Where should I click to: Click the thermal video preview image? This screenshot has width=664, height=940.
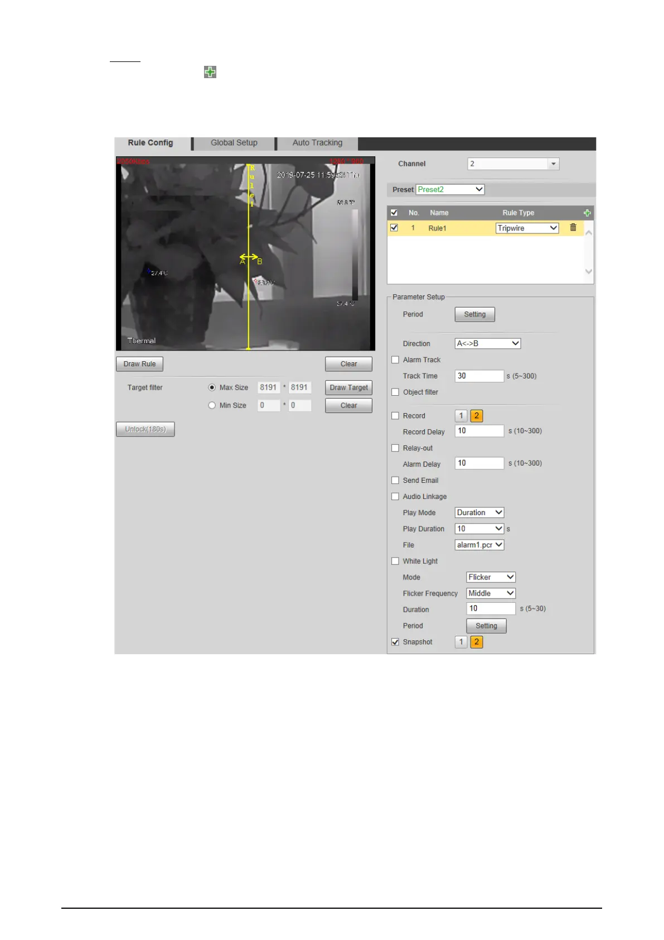(245, 254)
